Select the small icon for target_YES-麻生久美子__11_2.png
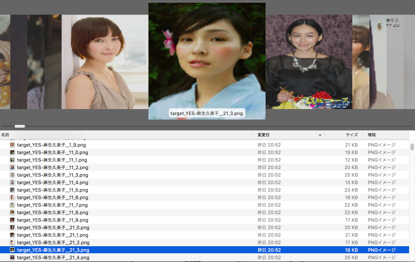Screen dimensions: 415x262 [x=12, y=168]
